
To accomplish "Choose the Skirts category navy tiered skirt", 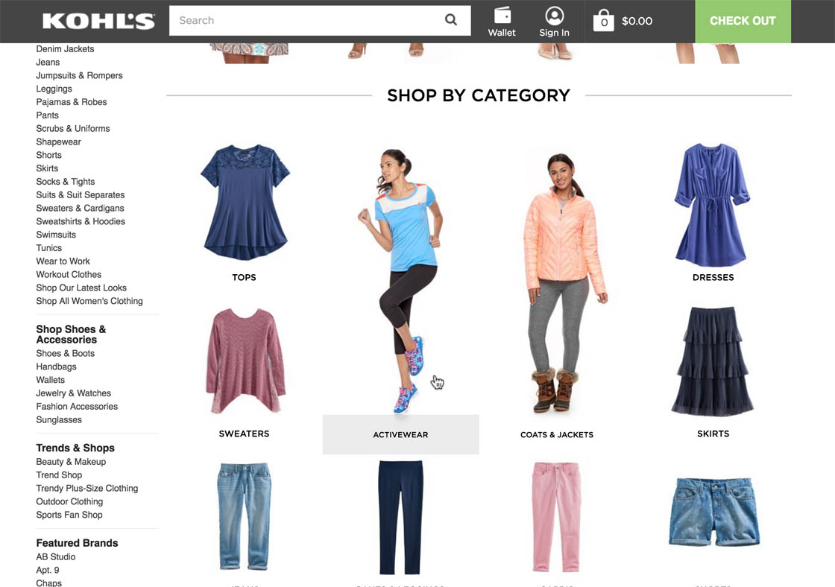I will 713,361.
